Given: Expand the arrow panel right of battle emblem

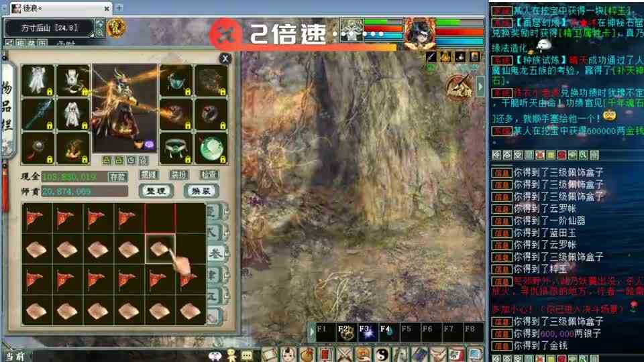Looking at the screenshot, I should (480, 88).
